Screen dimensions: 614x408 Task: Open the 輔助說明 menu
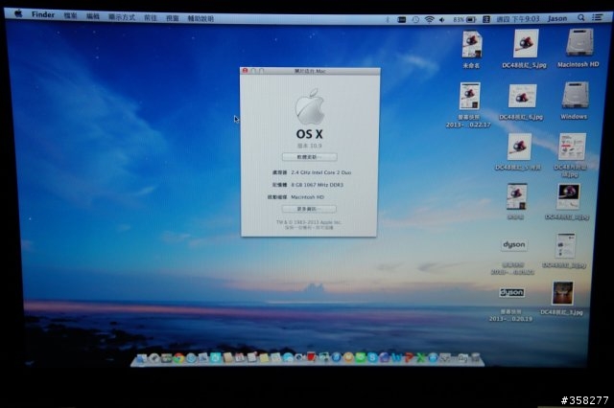point(201,19)
